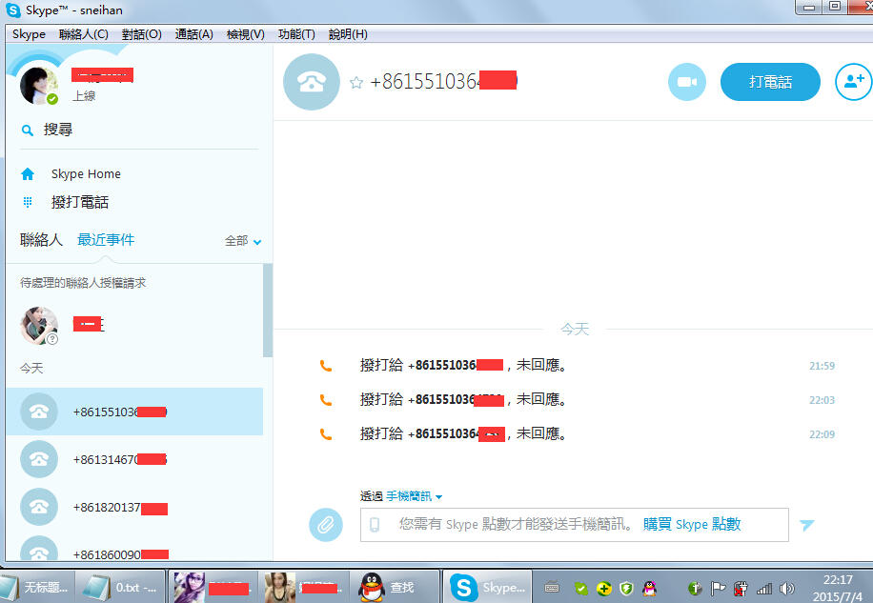This screenshot has width=873, height=603.
Task: Open the 全部 filter dropdown
Action: (x=243, y=241)
